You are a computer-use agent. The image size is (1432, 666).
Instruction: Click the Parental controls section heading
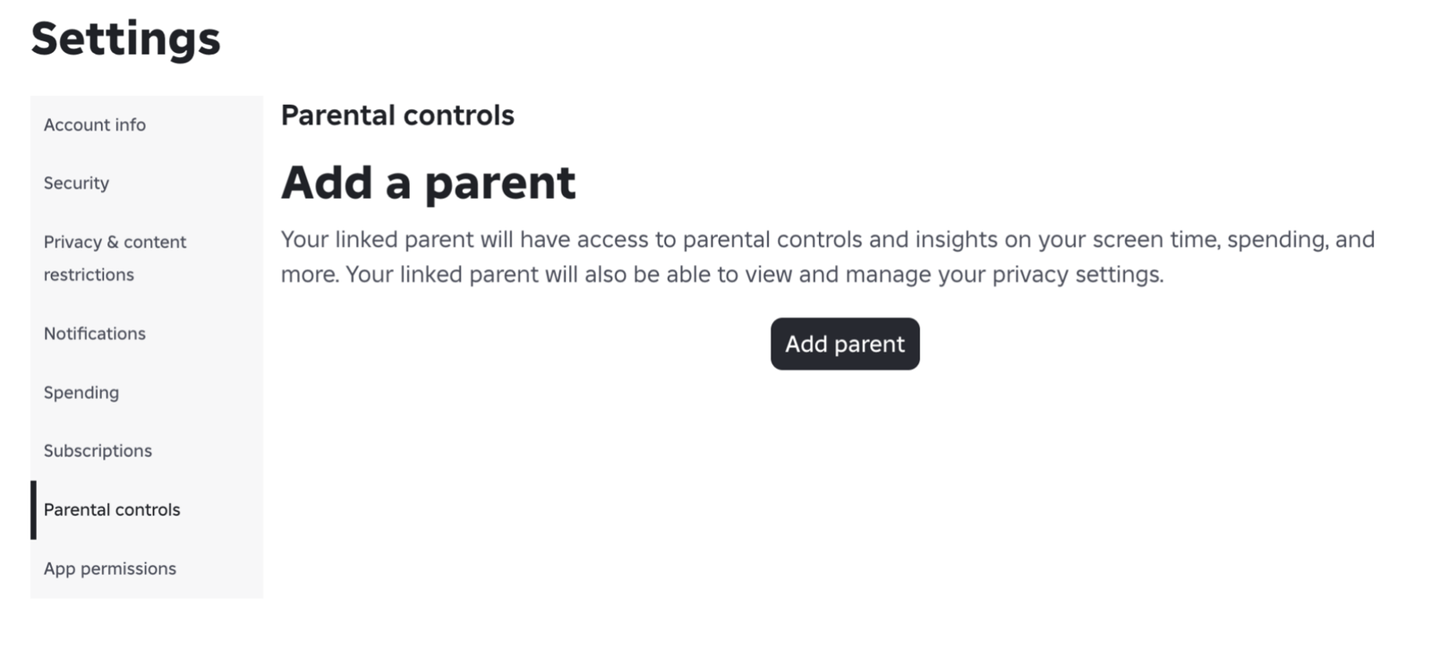click(397, 115)
